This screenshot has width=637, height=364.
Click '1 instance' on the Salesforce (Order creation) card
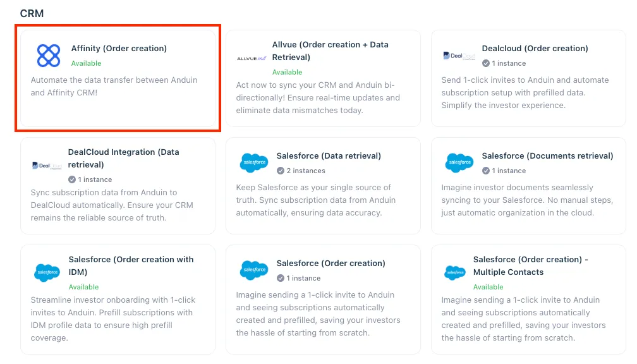pyautogui.click(x=303, y=278)
